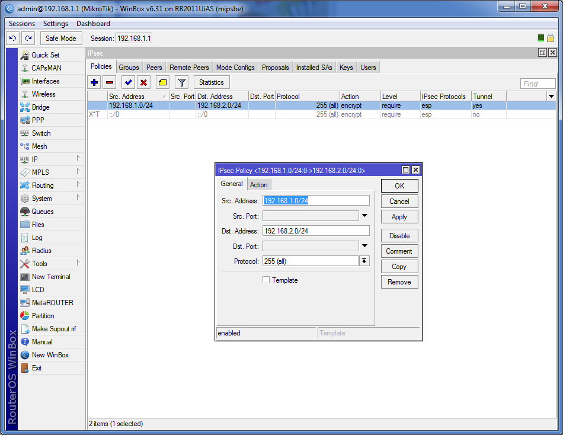563x435 pixels.
Task: Expand the Src. Port field arrow
Action: coord(364,216)
